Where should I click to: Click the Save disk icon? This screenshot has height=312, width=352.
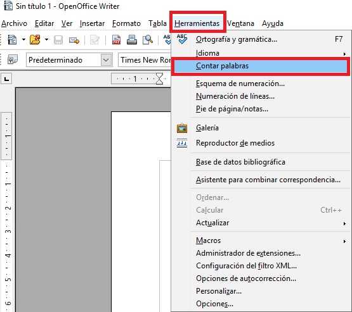point(58,40)
